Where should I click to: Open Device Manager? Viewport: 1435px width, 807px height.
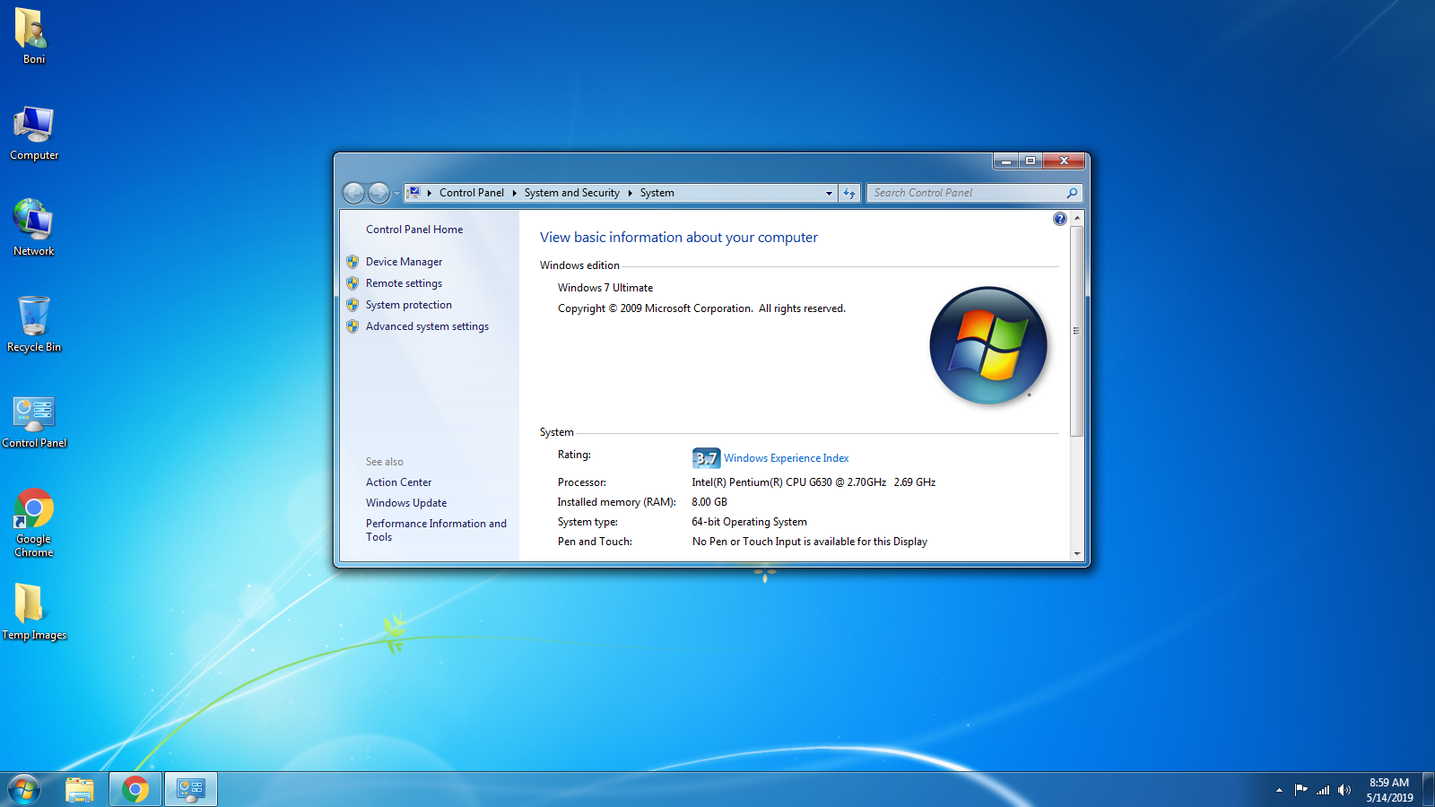(404, 262)
